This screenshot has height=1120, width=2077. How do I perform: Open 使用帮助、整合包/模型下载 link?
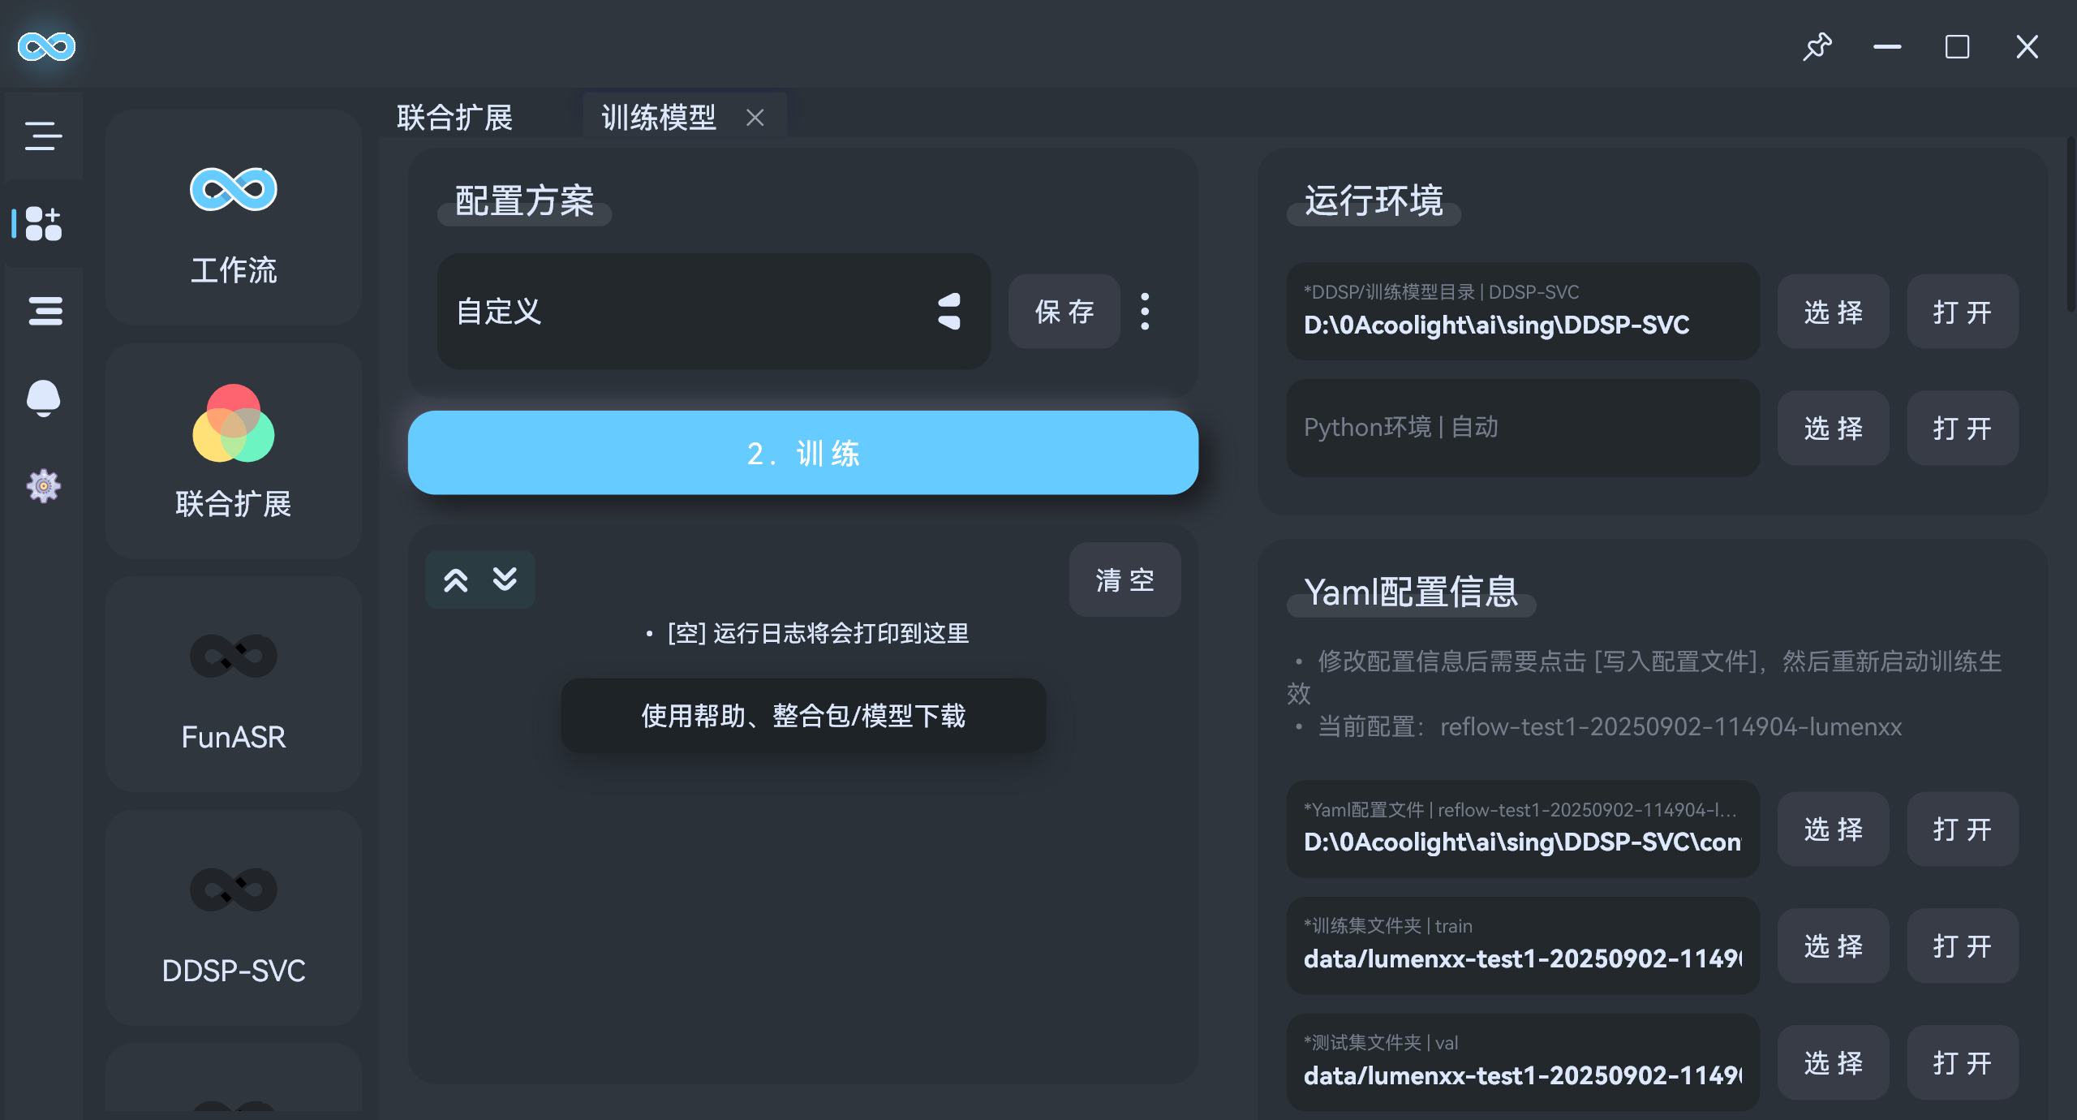pos(803,716)
